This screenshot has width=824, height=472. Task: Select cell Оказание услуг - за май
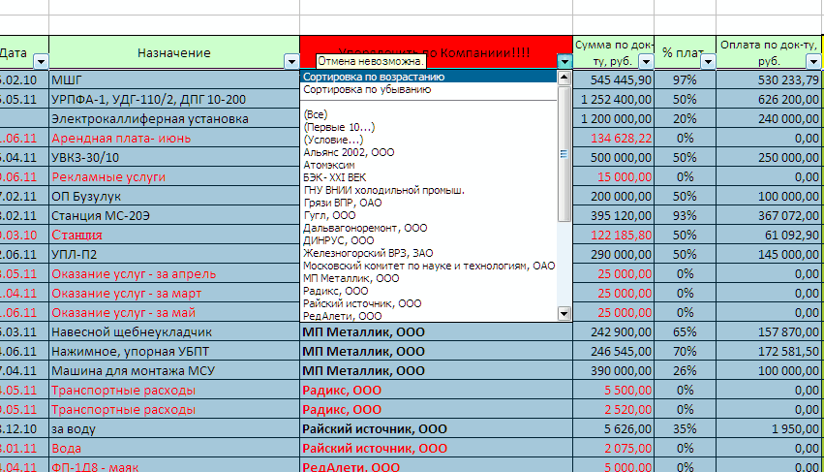[174, 312]
